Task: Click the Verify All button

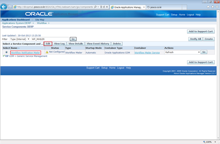Action: point(196,39)
